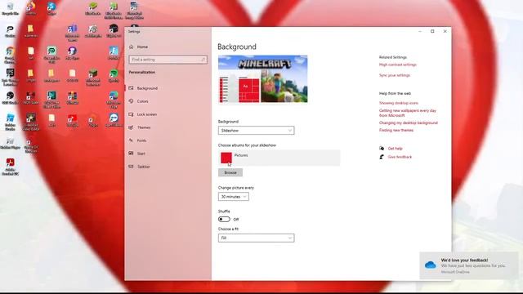Open the Roblox Player desktop icon
523x294 pixels.
coord(10,144)
